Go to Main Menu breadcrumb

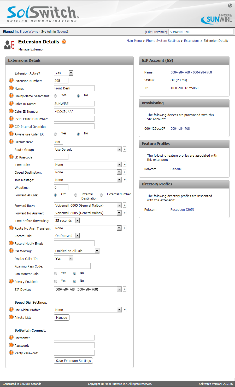[x=134, y=41]
